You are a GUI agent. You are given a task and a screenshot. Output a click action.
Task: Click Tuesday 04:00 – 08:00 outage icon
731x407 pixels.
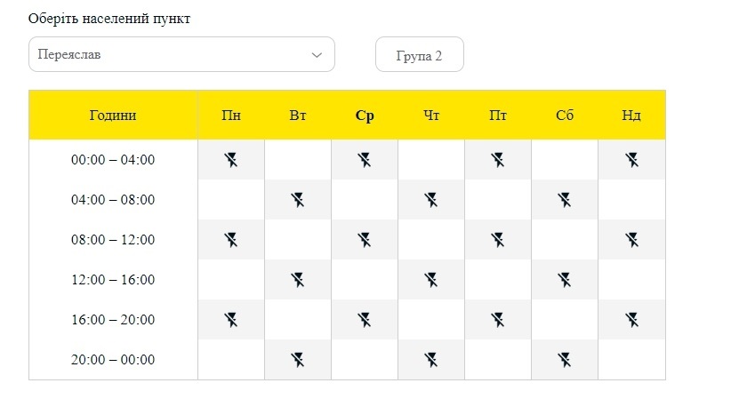[297, 200]
